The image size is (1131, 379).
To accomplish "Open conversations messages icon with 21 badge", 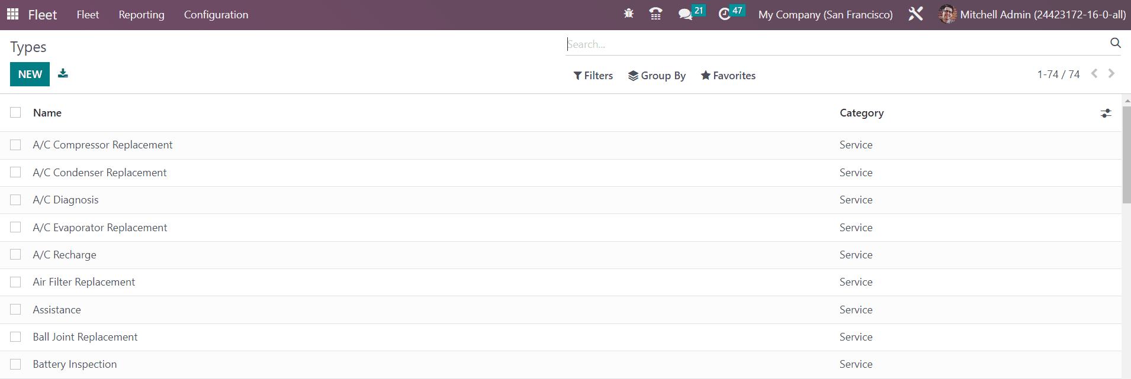I will coord(691,13).
